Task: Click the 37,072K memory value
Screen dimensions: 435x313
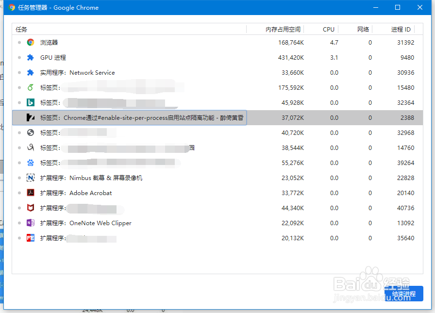Action: [293, 118]
